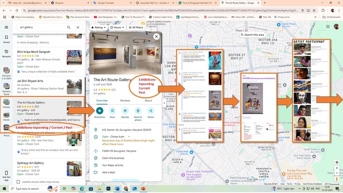Switch to the Reviews tab
Viewport: 343px width, 193px height.
tap(125, 101)
